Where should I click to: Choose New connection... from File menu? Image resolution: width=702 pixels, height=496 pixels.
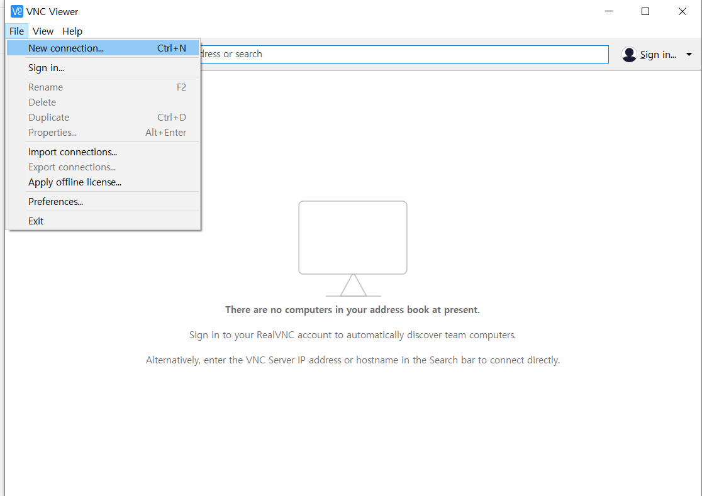coord(103,48)
